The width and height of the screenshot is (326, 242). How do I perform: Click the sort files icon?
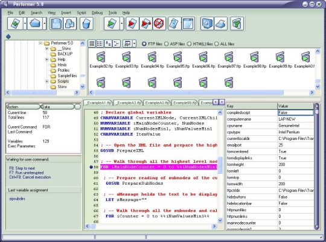(x=108, y=43)
